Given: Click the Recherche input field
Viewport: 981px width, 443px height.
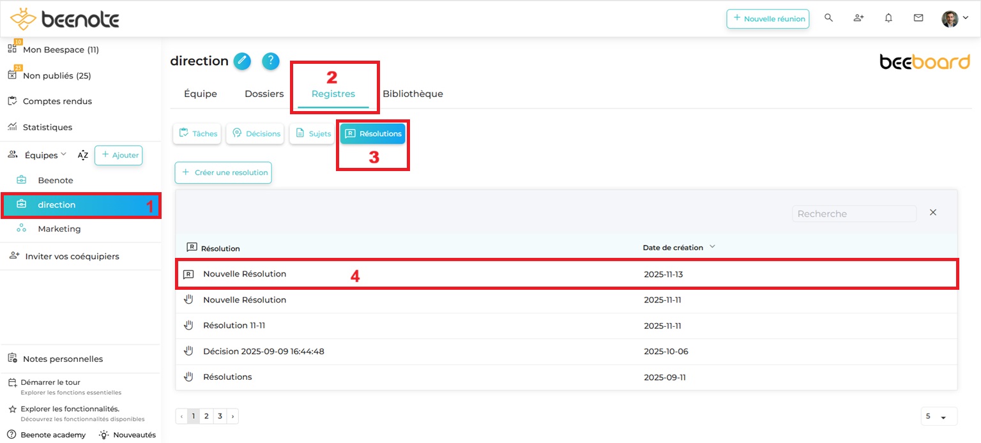Looking at the screenshot, I should pos(853,214).
